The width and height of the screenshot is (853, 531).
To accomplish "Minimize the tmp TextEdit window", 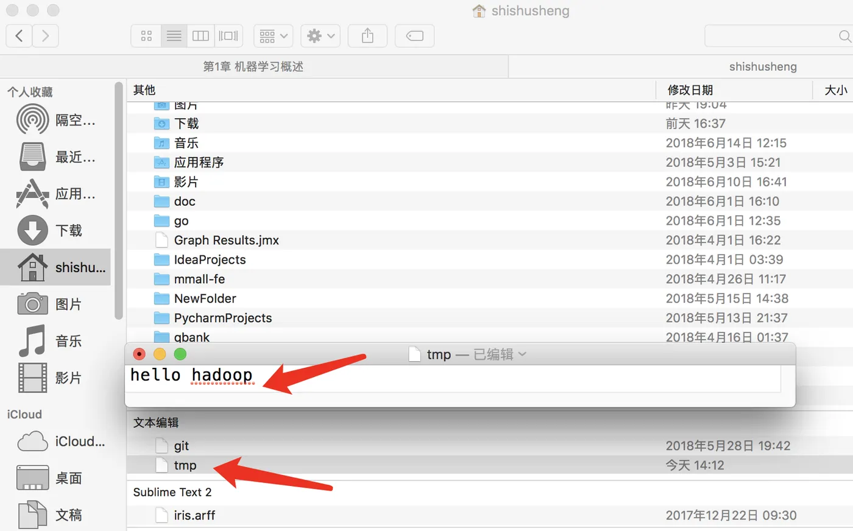I will pos(160,354).
